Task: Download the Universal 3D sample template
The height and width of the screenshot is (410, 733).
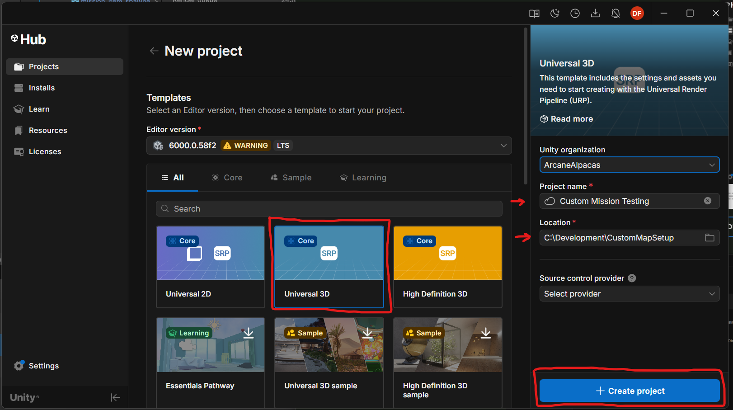Action: click(x=367, y=333)
